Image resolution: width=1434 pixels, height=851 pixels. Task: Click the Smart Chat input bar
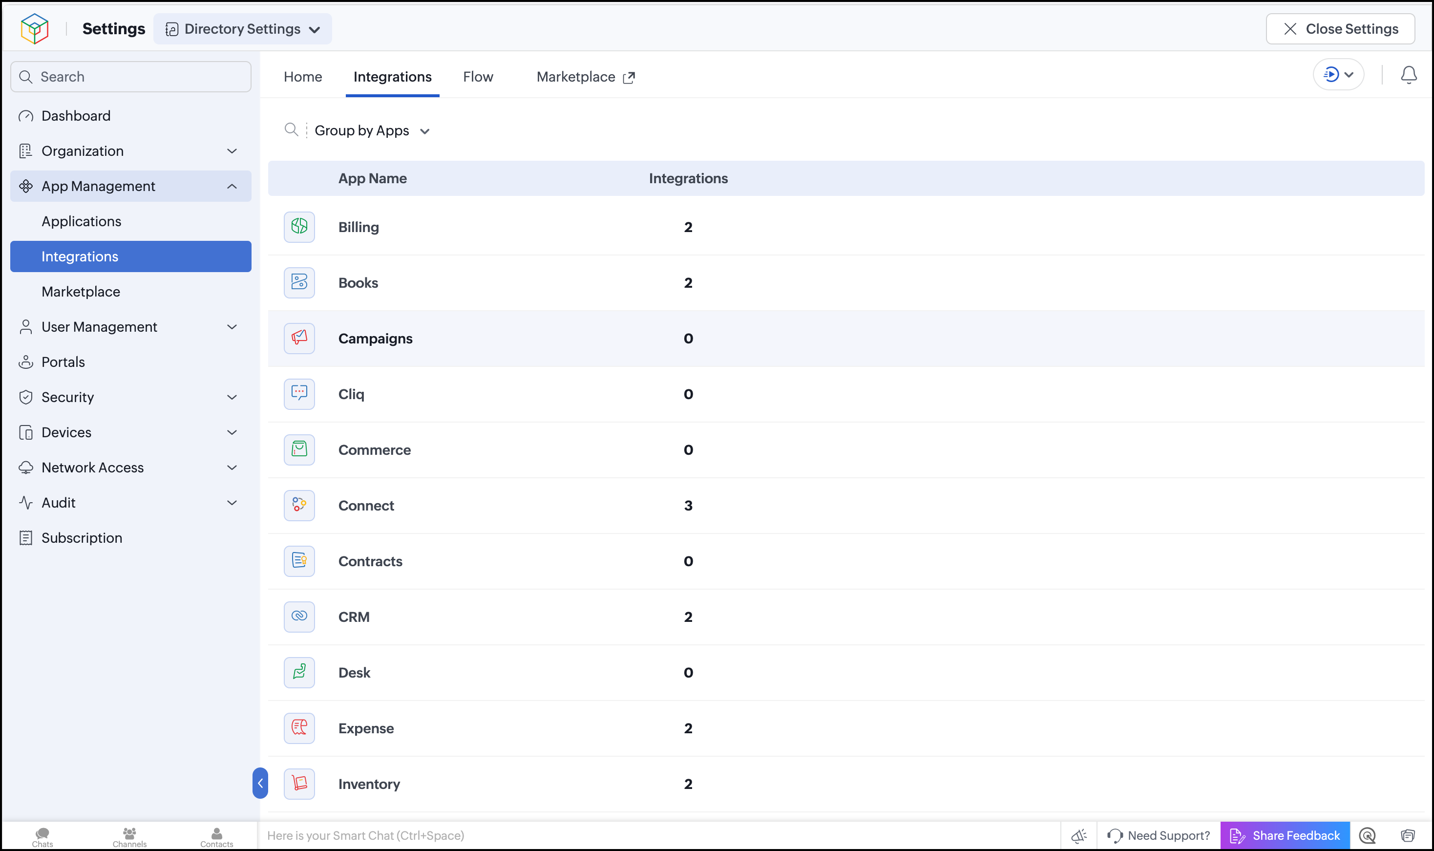[x=658, y=835]
